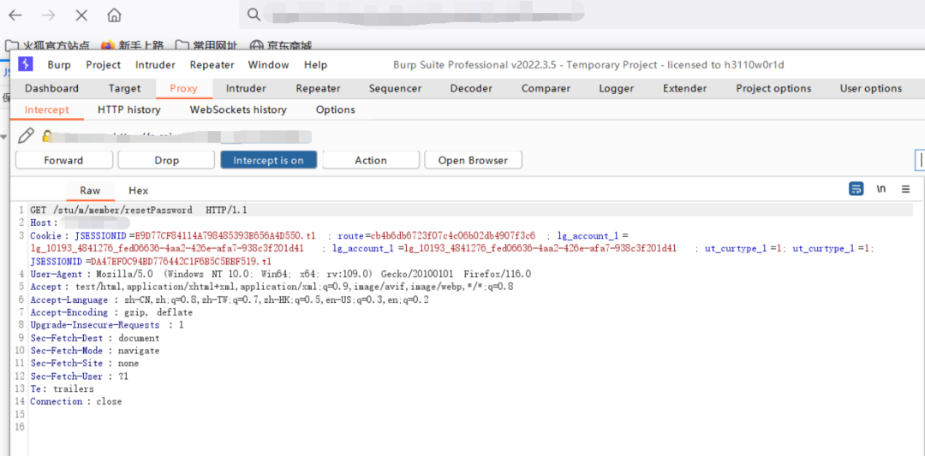Click the Connection: close header line

(x=76, y=401)
